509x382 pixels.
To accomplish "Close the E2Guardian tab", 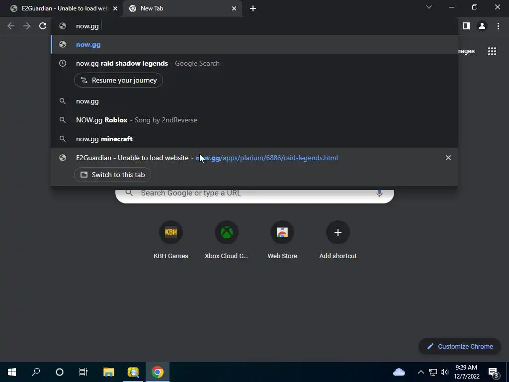I will click(x=115, y=8).
